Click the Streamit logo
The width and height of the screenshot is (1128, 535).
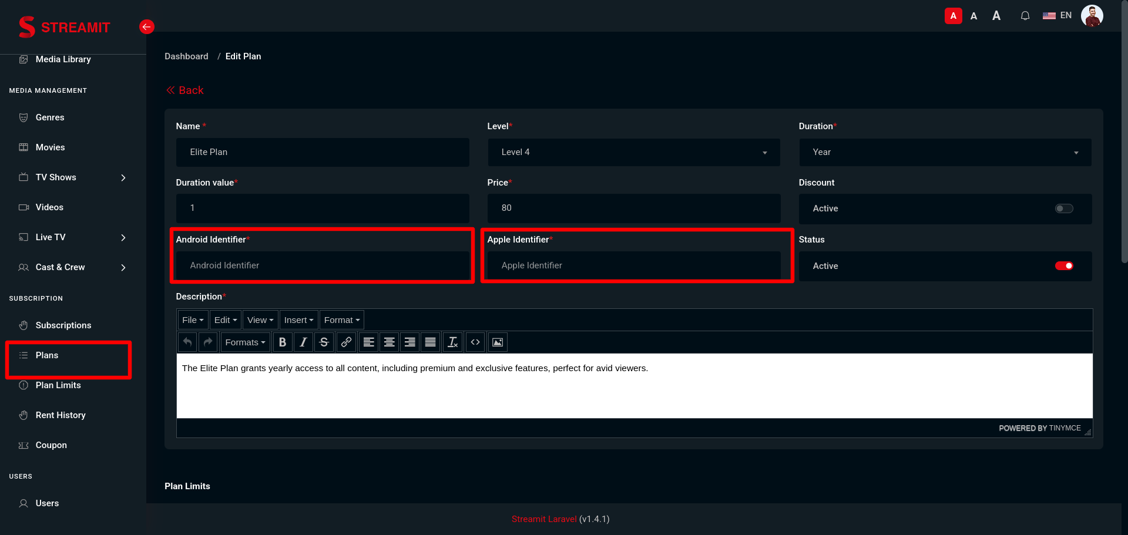pos(65,27)
